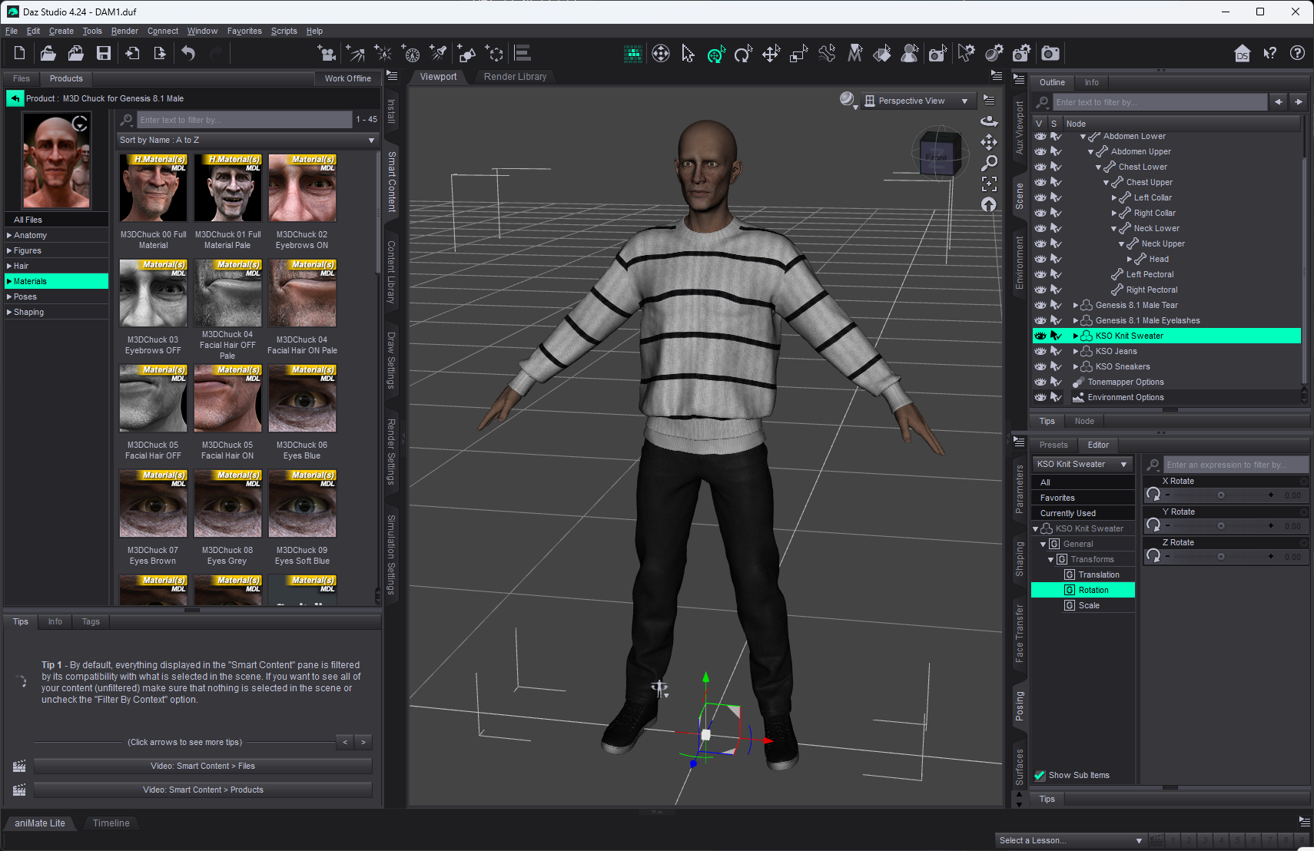Activate the Scale tool in the toolbar
This screenshot has height=851, width=1314.
(x=798, y=54)
